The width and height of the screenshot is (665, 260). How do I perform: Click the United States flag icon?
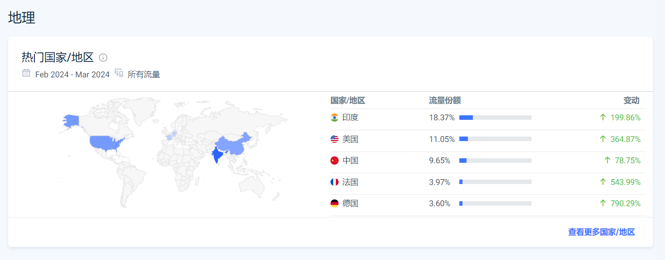[335, 139]
